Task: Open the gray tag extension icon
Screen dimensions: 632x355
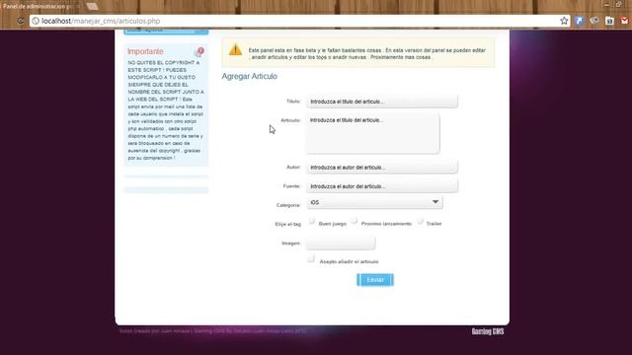Action: tap(594, 21)
